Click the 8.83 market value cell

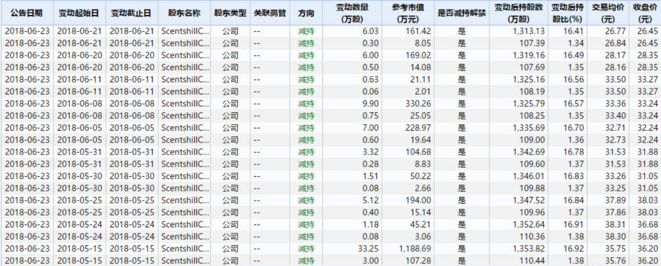point(408,164)
